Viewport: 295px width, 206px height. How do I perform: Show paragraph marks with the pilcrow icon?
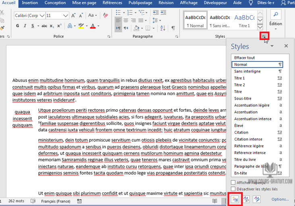click(x=173, y=28)
